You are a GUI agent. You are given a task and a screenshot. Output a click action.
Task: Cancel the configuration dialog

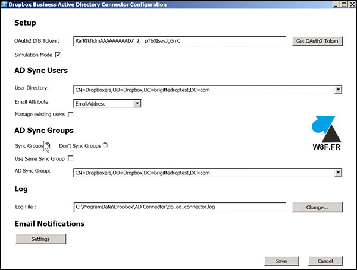(x=325, y=261)
